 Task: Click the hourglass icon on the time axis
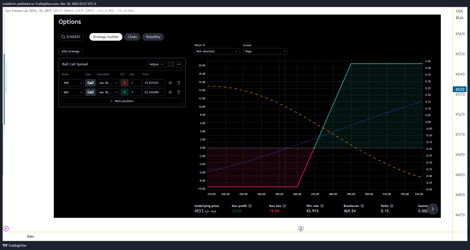pyautogui.click(x=301, y=229)
